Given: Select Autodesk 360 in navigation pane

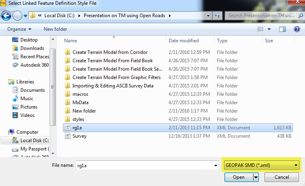Looking at the screenshot, I should pyautogui.click(x=34, y=65).
